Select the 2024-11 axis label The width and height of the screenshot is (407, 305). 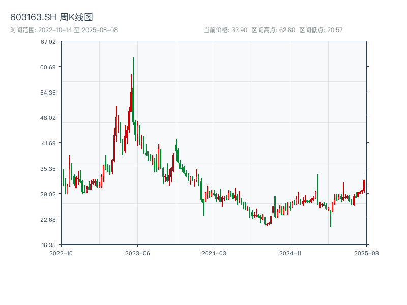(291, 252)
